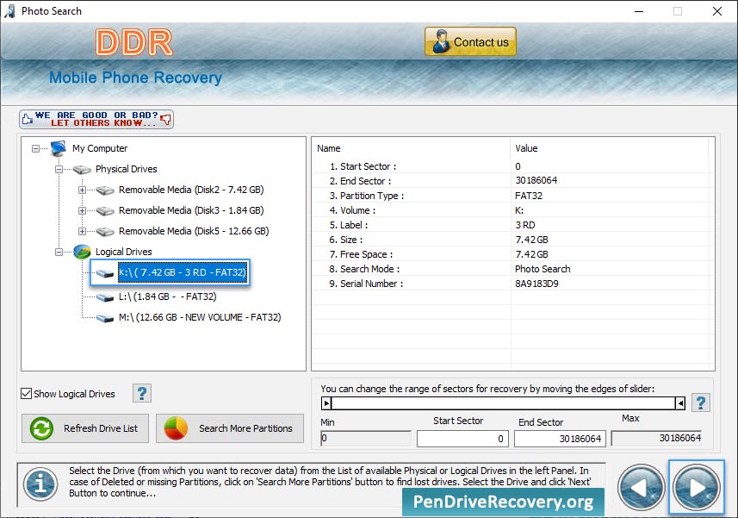
Task: Click the Disk3 removable media icon
Action: tap(105, 211)
